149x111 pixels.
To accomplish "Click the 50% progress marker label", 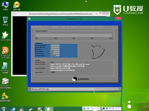I will pyautogui.click(x=74, y=38).
